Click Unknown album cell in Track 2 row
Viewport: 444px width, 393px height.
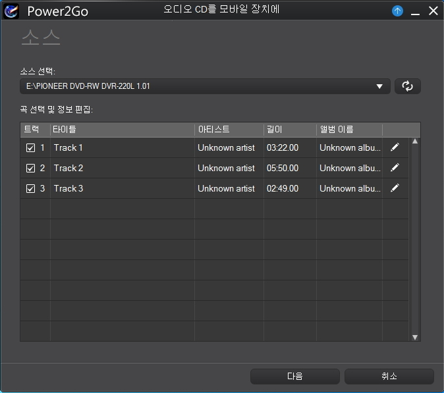349,168
